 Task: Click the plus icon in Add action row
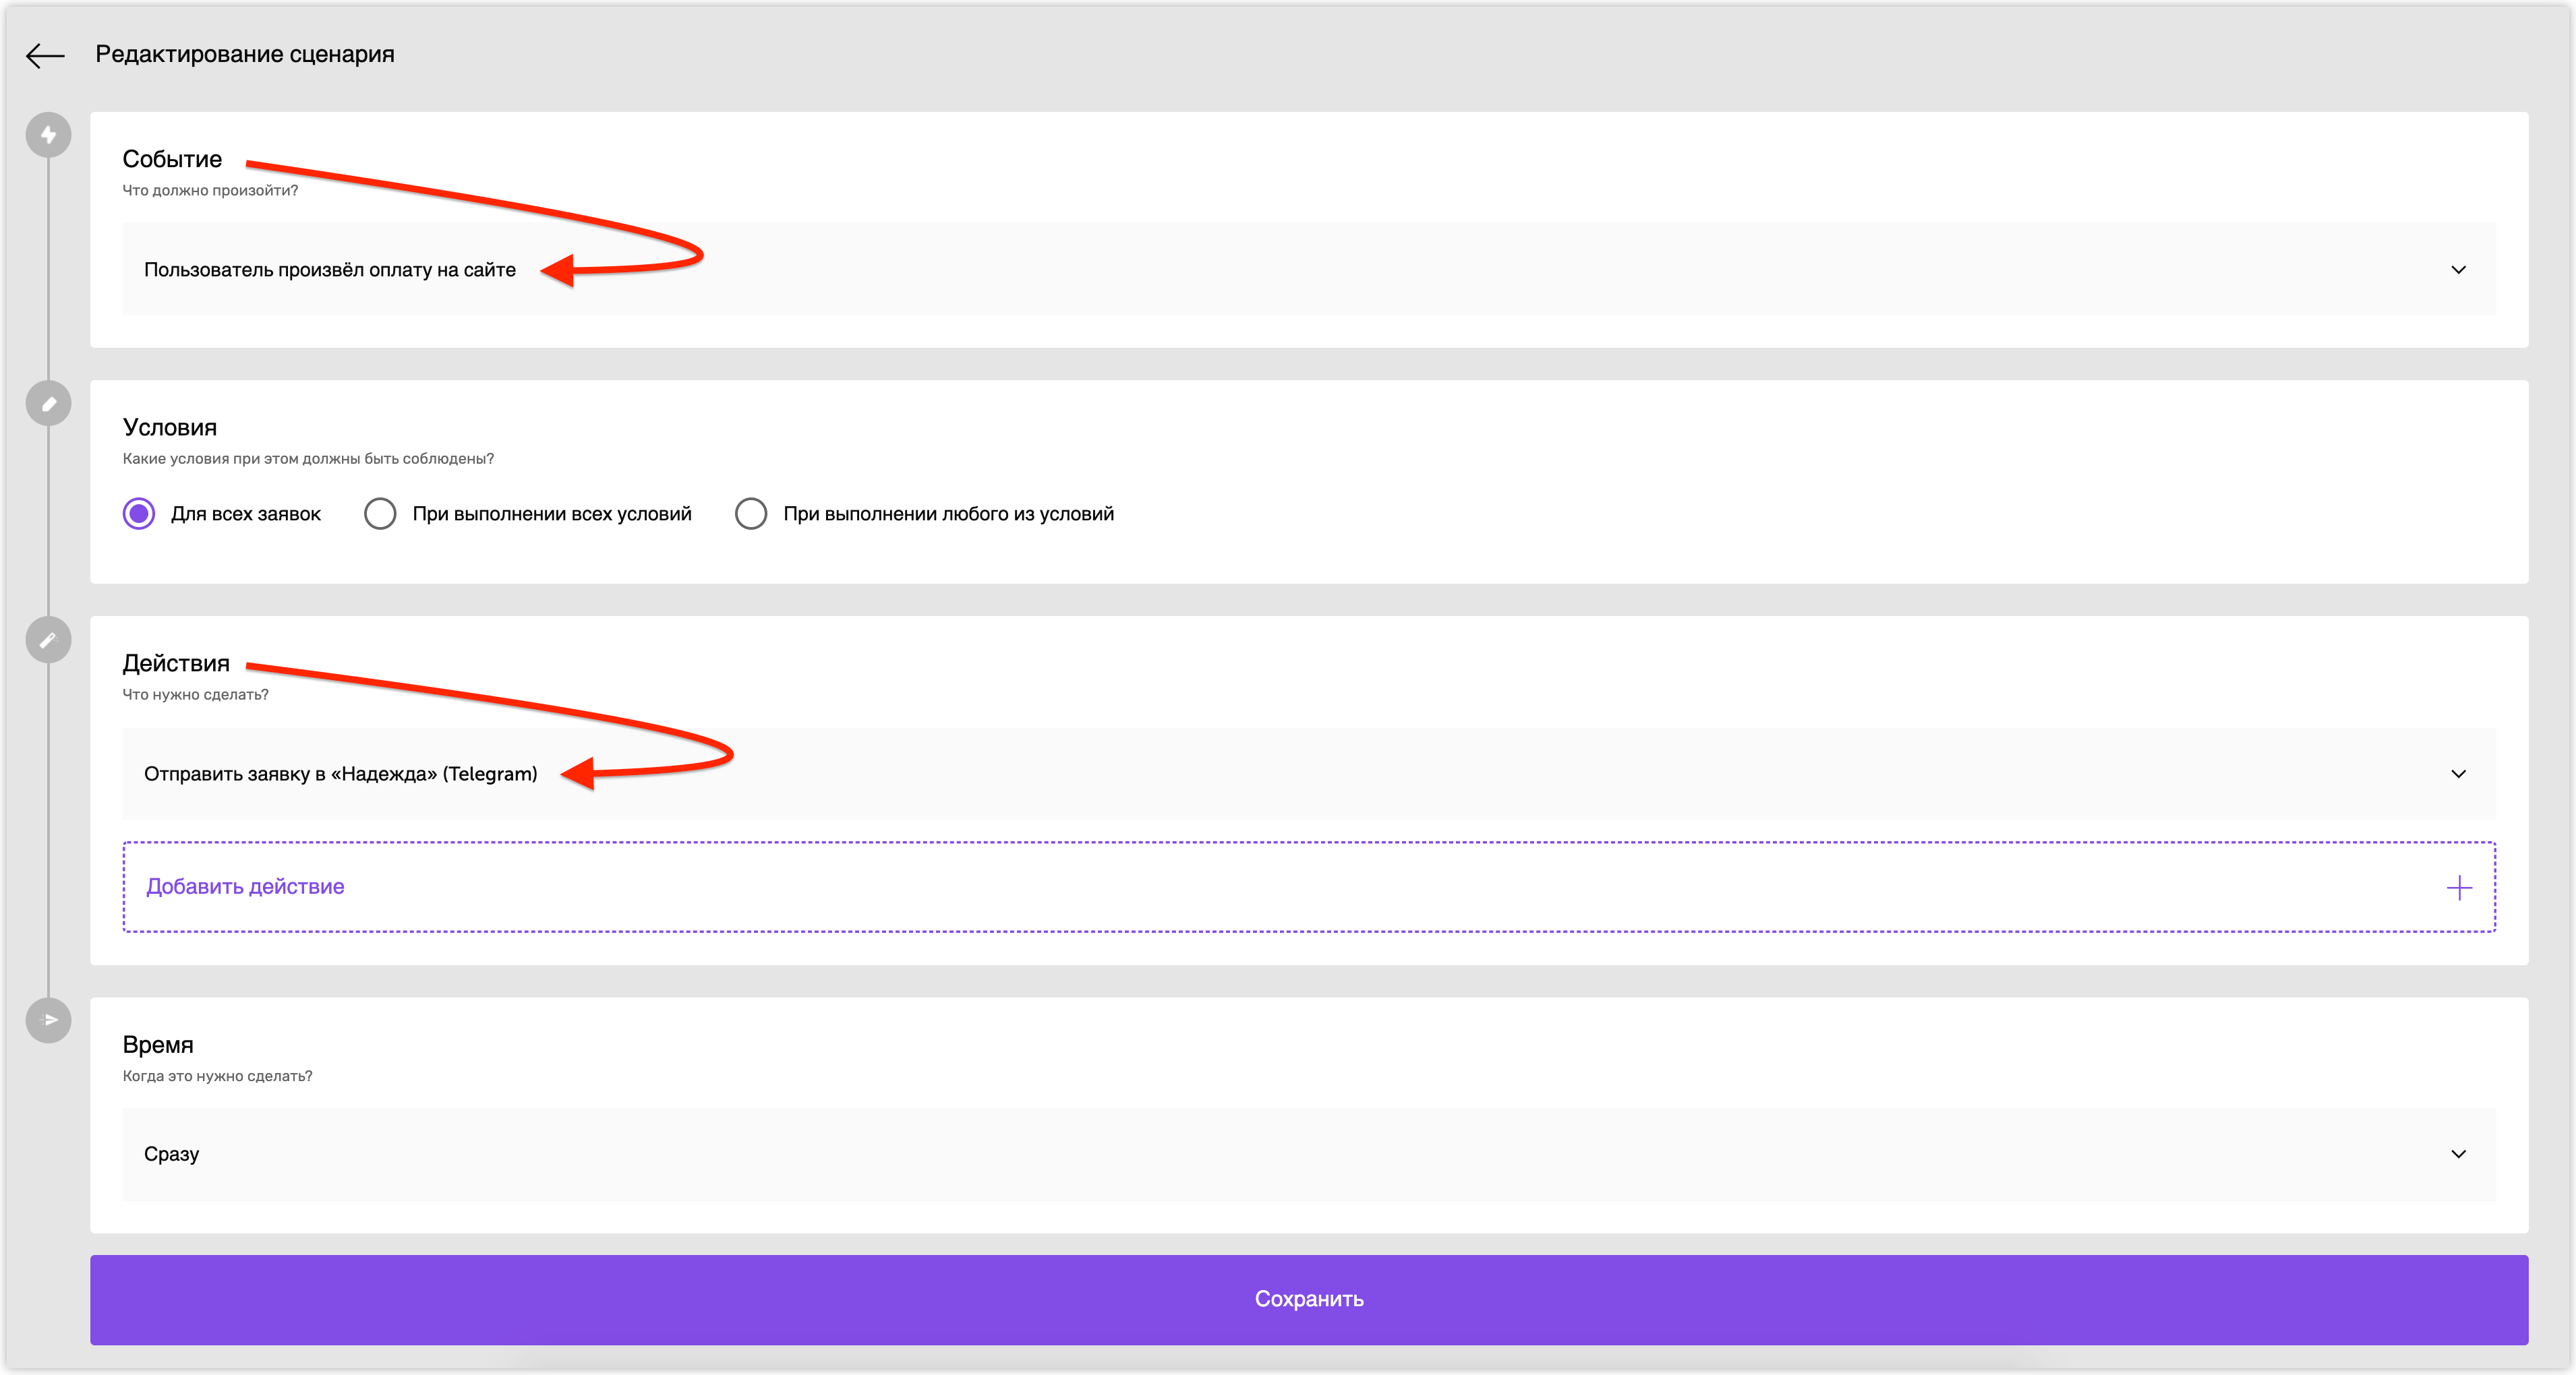click(x=2459, y=888)
